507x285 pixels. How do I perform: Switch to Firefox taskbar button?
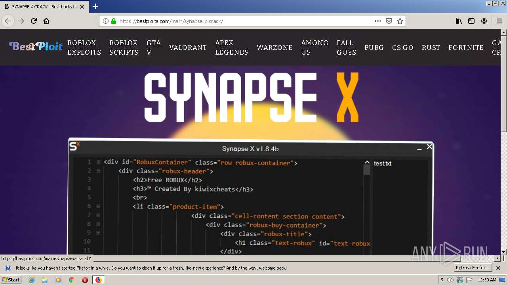point(98,280)
